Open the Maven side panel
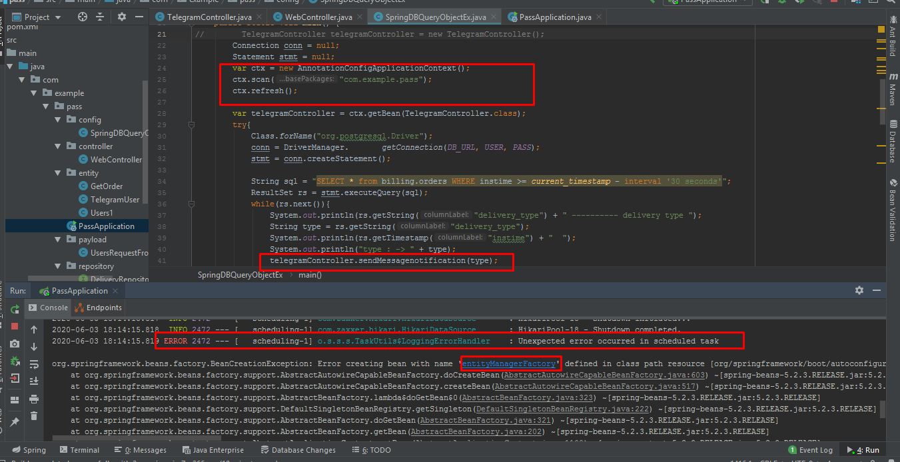The width and height of the screenshot is (900, 462). pos(892,90)
